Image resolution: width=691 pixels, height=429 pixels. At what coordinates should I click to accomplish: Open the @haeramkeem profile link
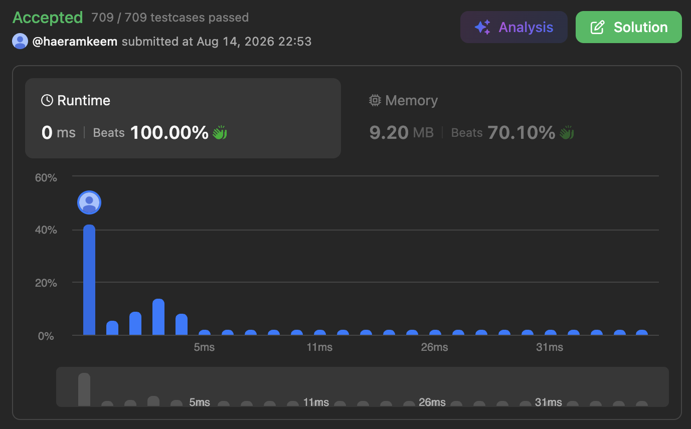coord(75,41)
